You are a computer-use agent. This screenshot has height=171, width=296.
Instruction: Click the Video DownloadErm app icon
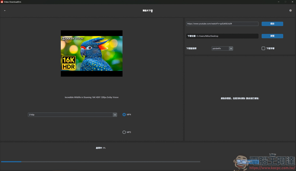click(2, 2)
